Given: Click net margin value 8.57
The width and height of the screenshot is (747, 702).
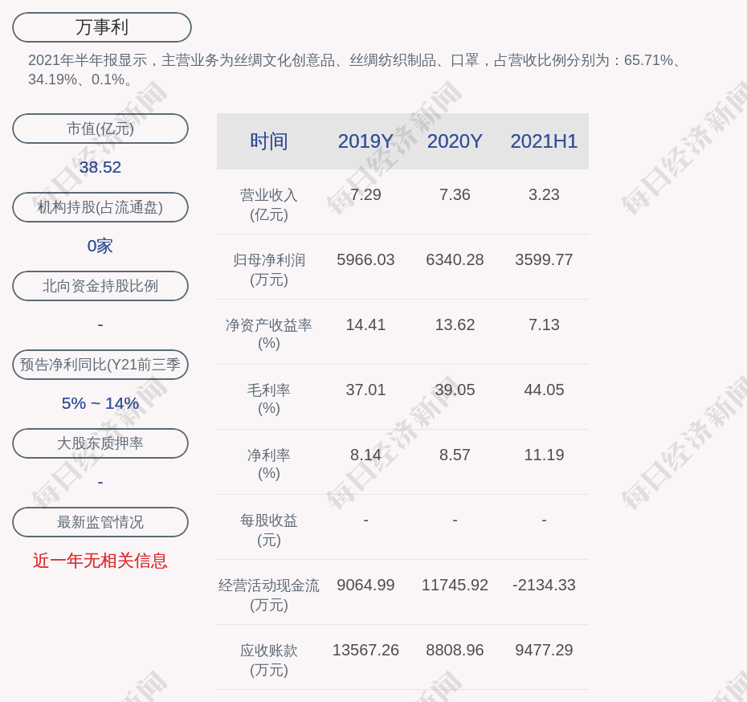Looking at the screenshot, I should 455,455.
